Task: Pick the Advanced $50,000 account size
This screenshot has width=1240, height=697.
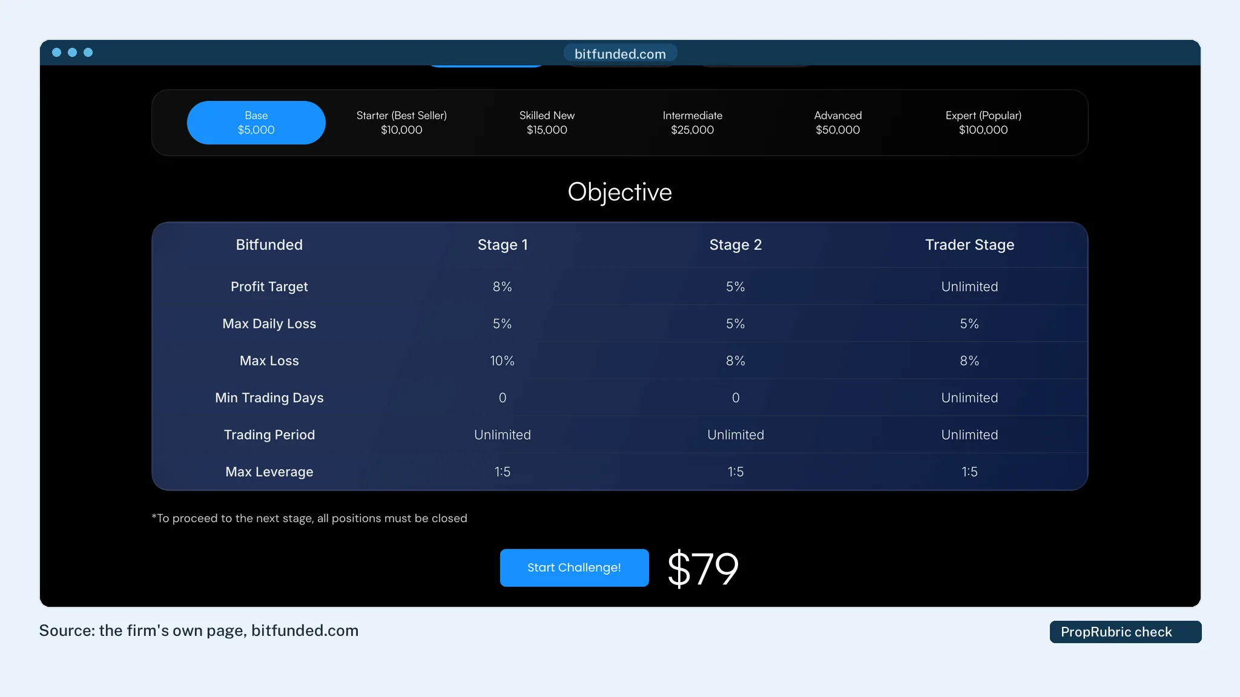Action: click(838, 123)
